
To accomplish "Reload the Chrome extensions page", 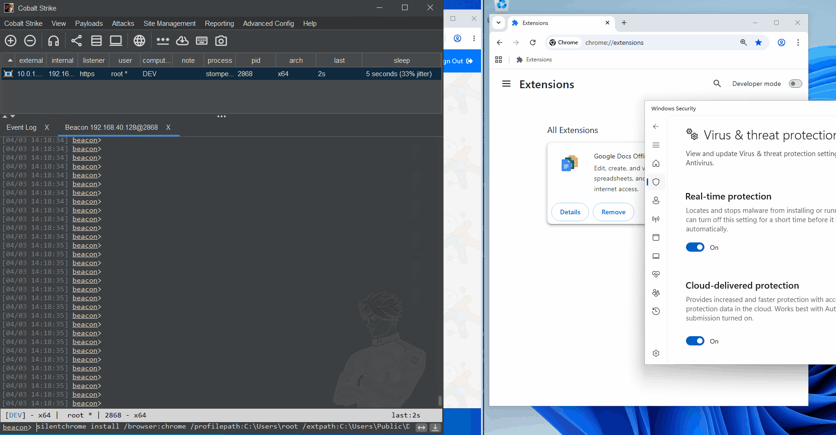I will coord(533,42).
